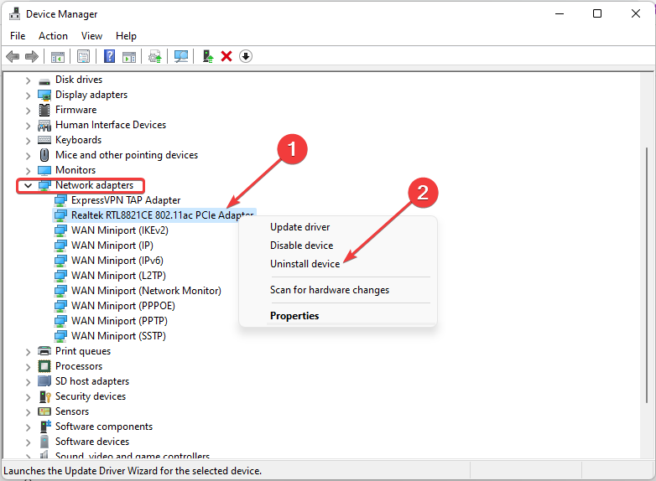Select Update driver in context menu

coord(299,227)
